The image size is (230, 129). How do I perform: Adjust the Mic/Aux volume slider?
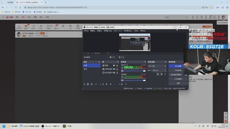(x=135, y=71)
